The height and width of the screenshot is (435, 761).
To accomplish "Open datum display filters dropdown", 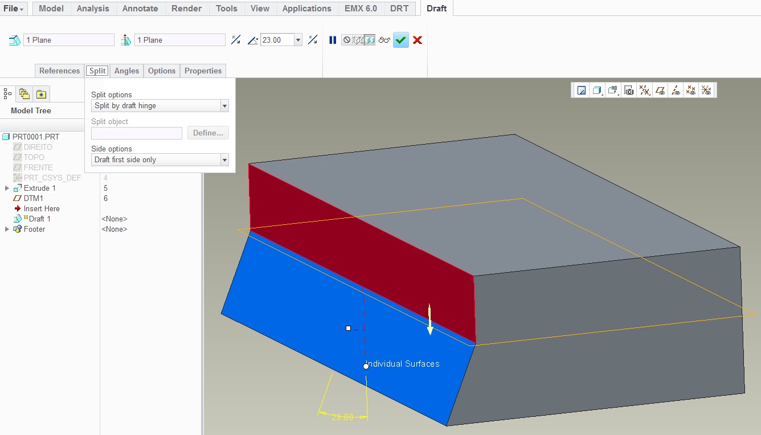I will point(645,90).
